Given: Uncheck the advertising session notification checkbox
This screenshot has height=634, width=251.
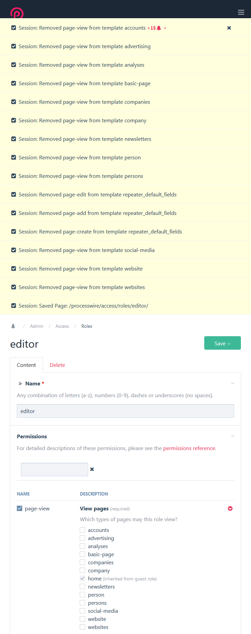Looking at the screenshot, I should [13, 46].
